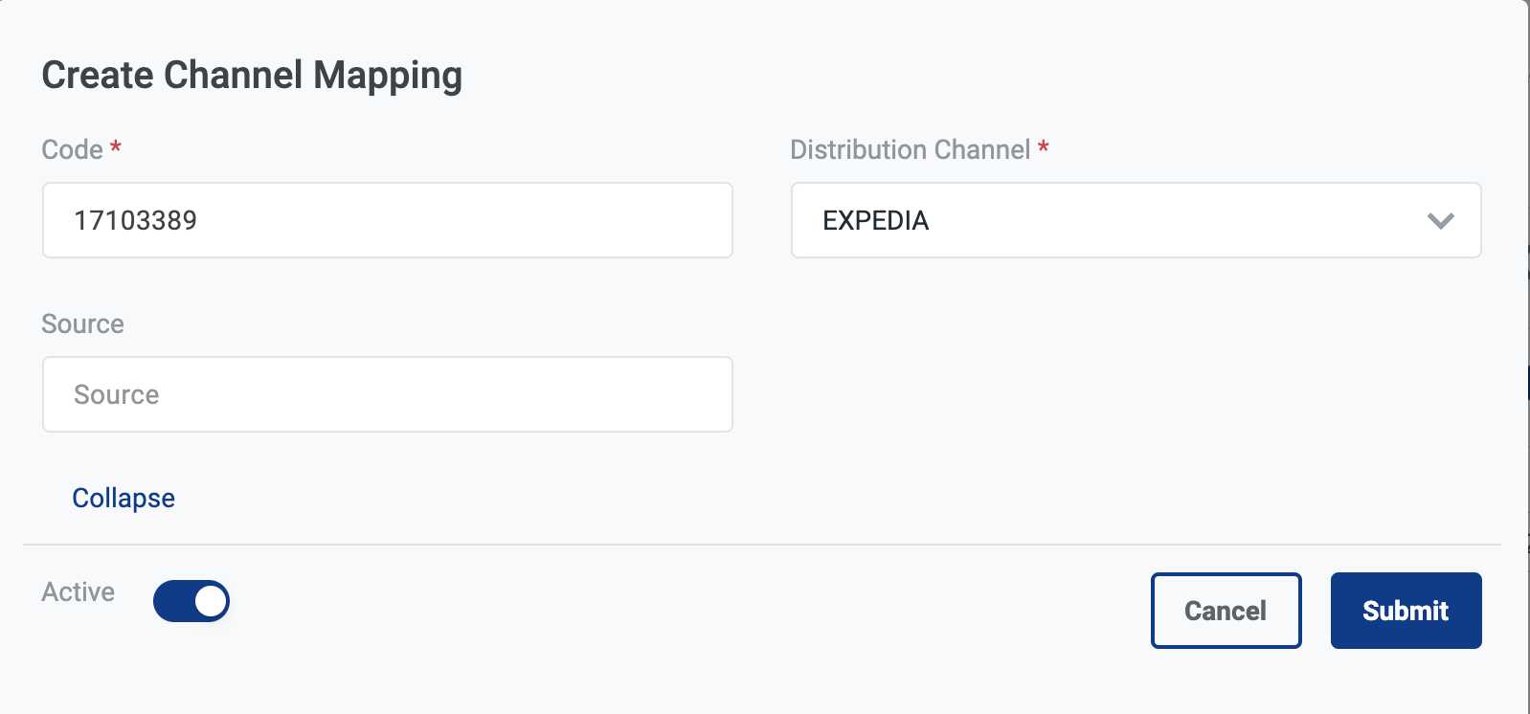Screen dimensions: 1530x714
Task: Click the divider line above Active
Action: (x=761, y=545)
